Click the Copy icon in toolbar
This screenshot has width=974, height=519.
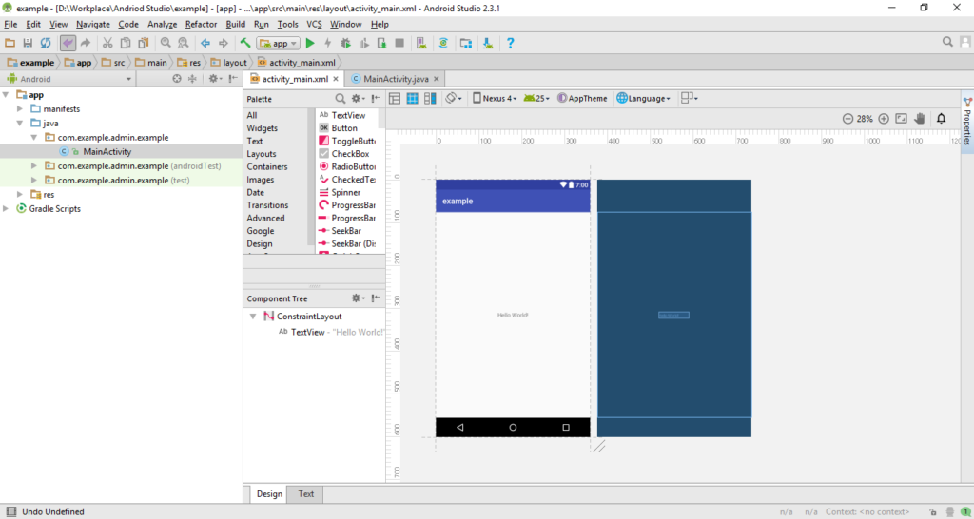[x=126, y=43]
